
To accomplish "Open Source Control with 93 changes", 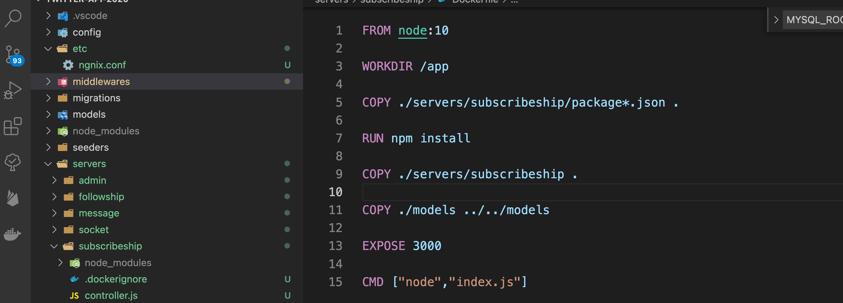I will click(14, 55).
